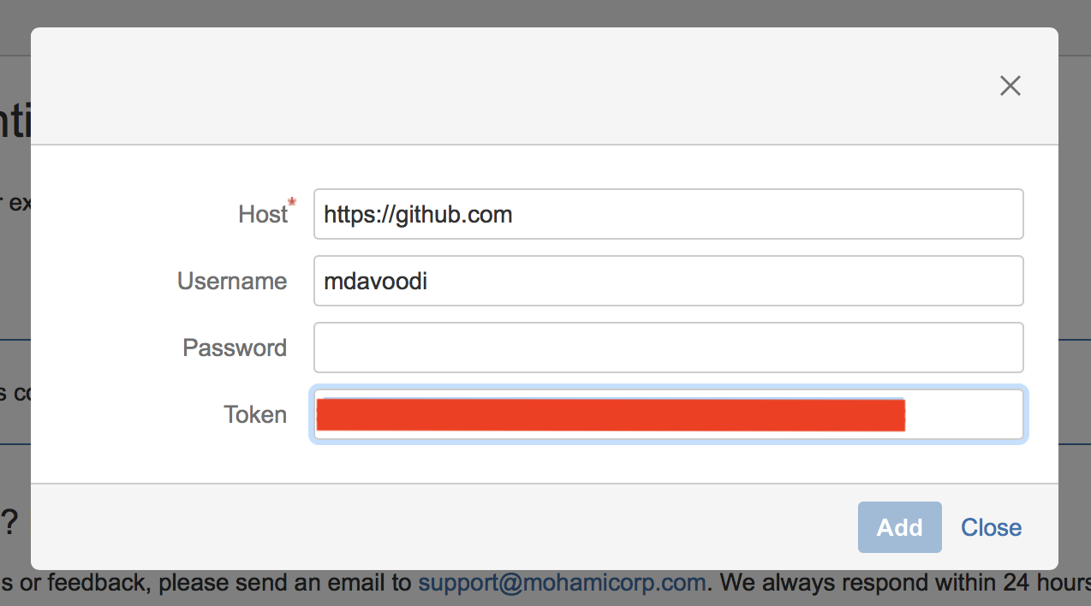Click the red redacted token value

(x=611, y=414)
